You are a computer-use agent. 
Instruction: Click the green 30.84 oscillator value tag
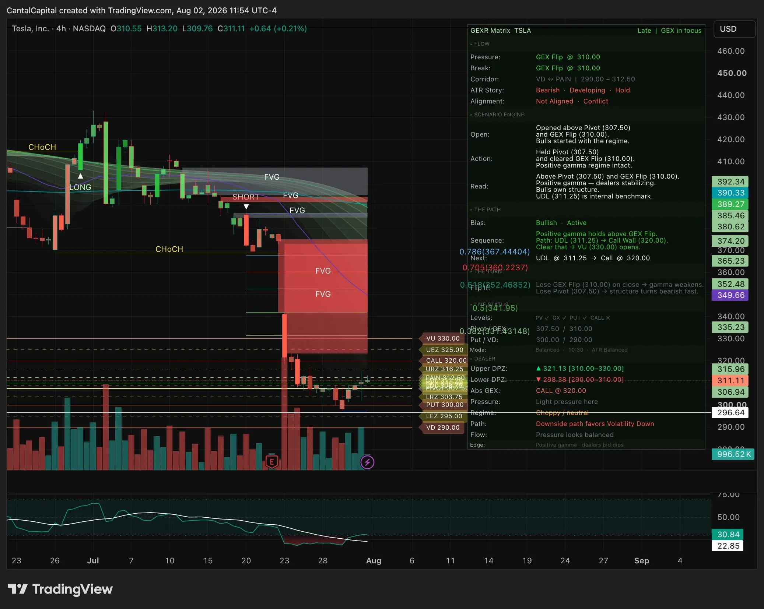728,534
